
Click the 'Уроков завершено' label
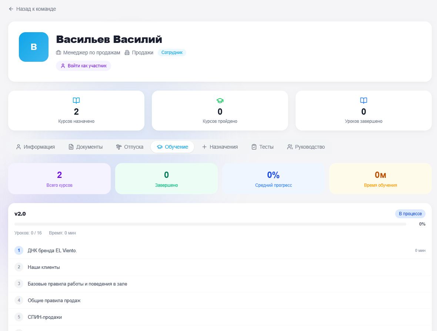pos(363,121)
